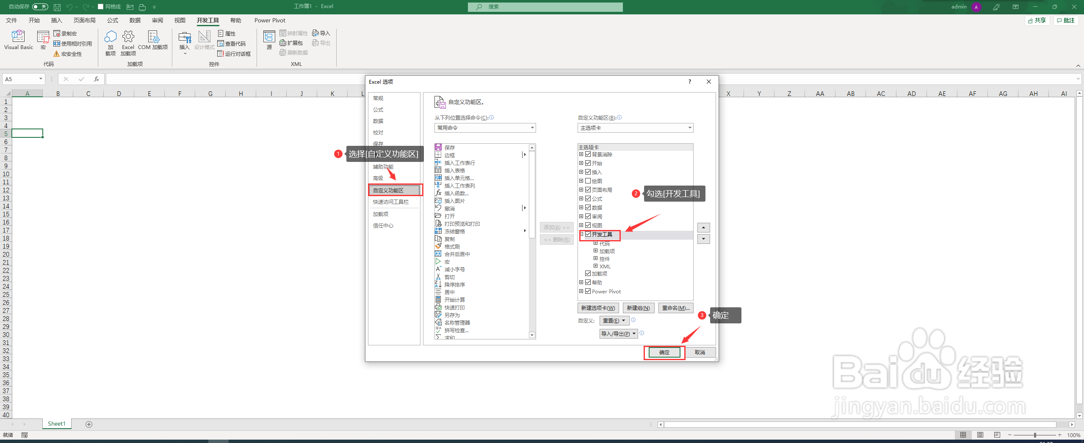
Task: Click 扩展包 expansion packs
Action: tap(291, 43)
